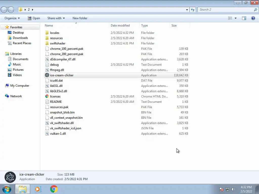This screenshot has width=259, height=194.
Task: Select the swiftshader folder icon
Action: (x=47, y=43)
